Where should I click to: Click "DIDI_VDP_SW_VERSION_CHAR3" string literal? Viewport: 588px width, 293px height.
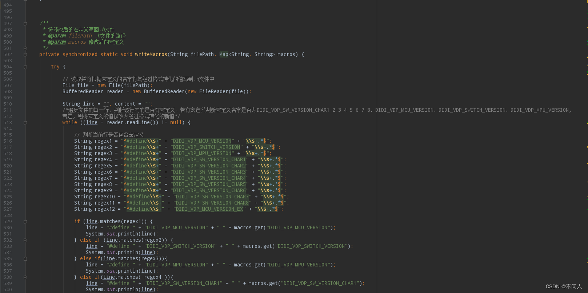pyautogui.click(x=209, y=172)
